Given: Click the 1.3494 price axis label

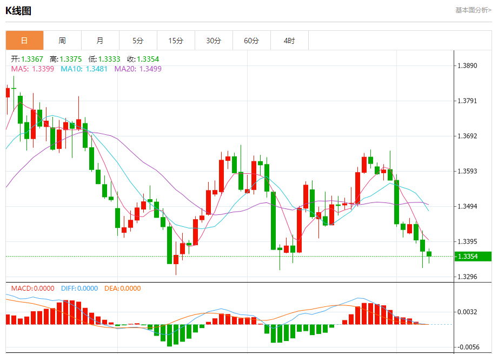Looking at the screenshot, I should coord(467,206).
